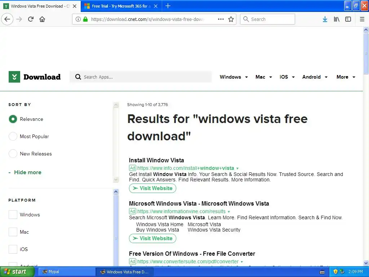This screenshot has height=277, width=369.
Task: Switch to Free Trial Microsoft 365 tab
Action: [x=121, y=6]
